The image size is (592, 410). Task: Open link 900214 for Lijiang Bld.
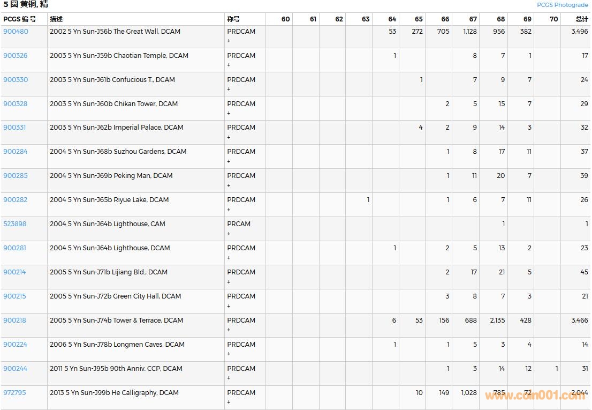click(x=14, y=272)
